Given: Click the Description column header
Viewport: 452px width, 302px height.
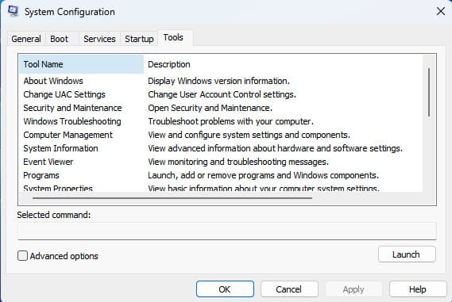Looking at the screenshot, I should pos(283,64).
